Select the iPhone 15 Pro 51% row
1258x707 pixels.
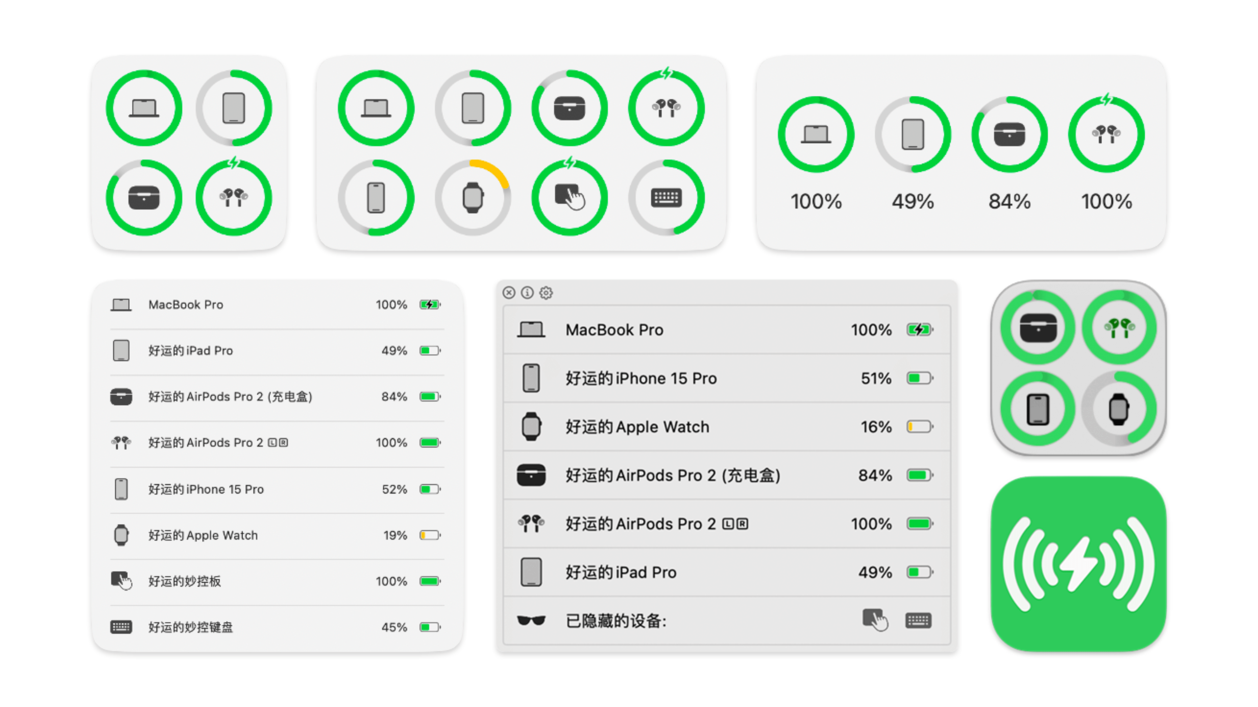pos(727,378)
